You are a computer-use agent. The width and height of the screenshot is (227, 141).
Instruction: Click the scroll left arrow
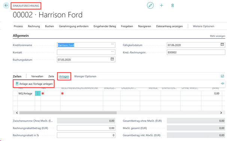17,113
